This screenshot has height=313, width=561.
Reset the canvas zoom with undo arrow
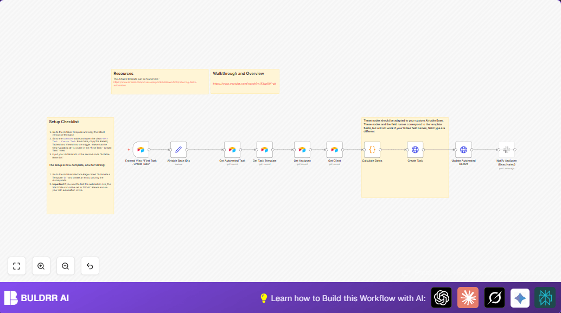pyautogui.click(x=90, y=266)
